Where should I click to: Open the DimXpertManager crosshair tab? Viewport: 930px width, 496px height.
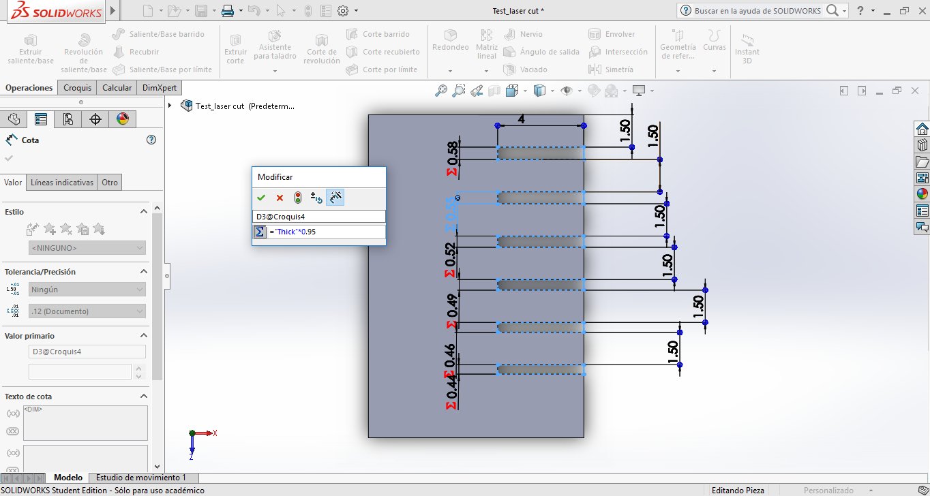point(95,119)
